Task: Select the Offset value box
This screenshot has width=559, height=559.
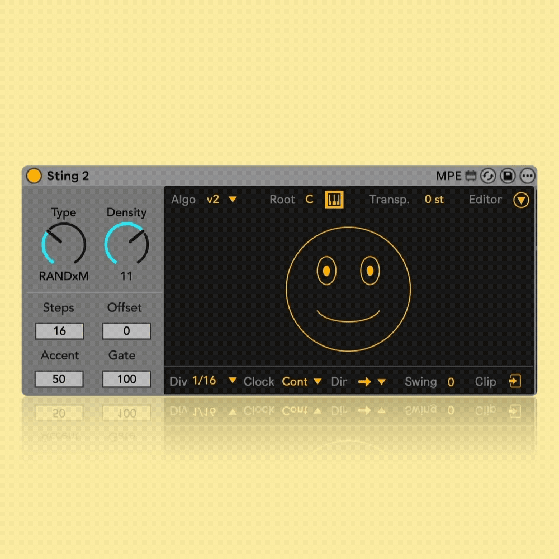Action: (x=126, y=331)
